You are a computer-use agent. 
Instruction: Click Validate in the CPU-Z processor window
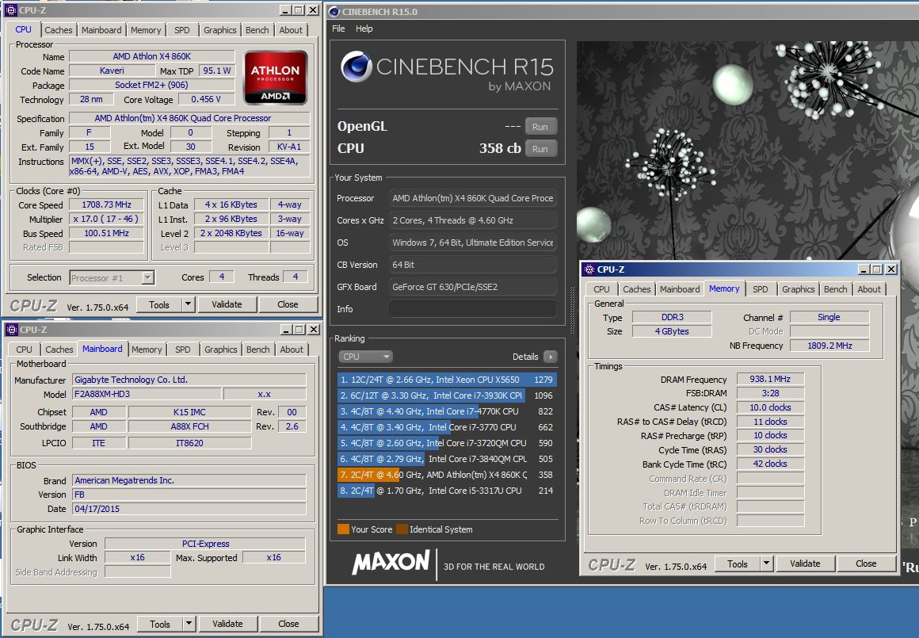(x=227, y=304)
